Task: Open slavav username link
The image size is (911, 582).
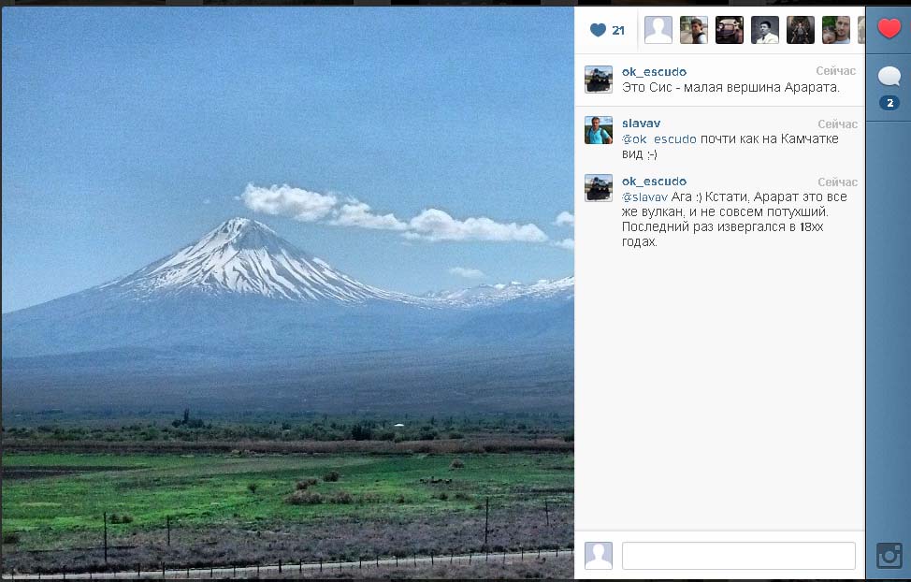Action: 641,124
